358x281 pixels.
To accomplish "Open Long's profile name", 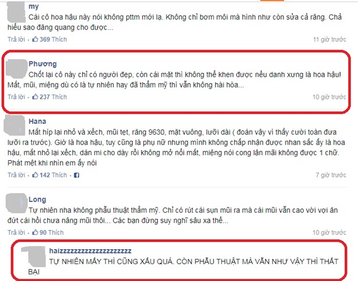I will [37, 200].
